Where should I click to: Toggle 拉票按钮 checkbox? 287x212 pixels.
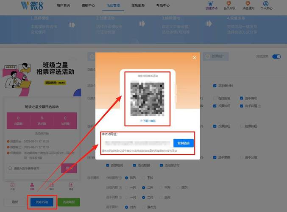[242, 126]
